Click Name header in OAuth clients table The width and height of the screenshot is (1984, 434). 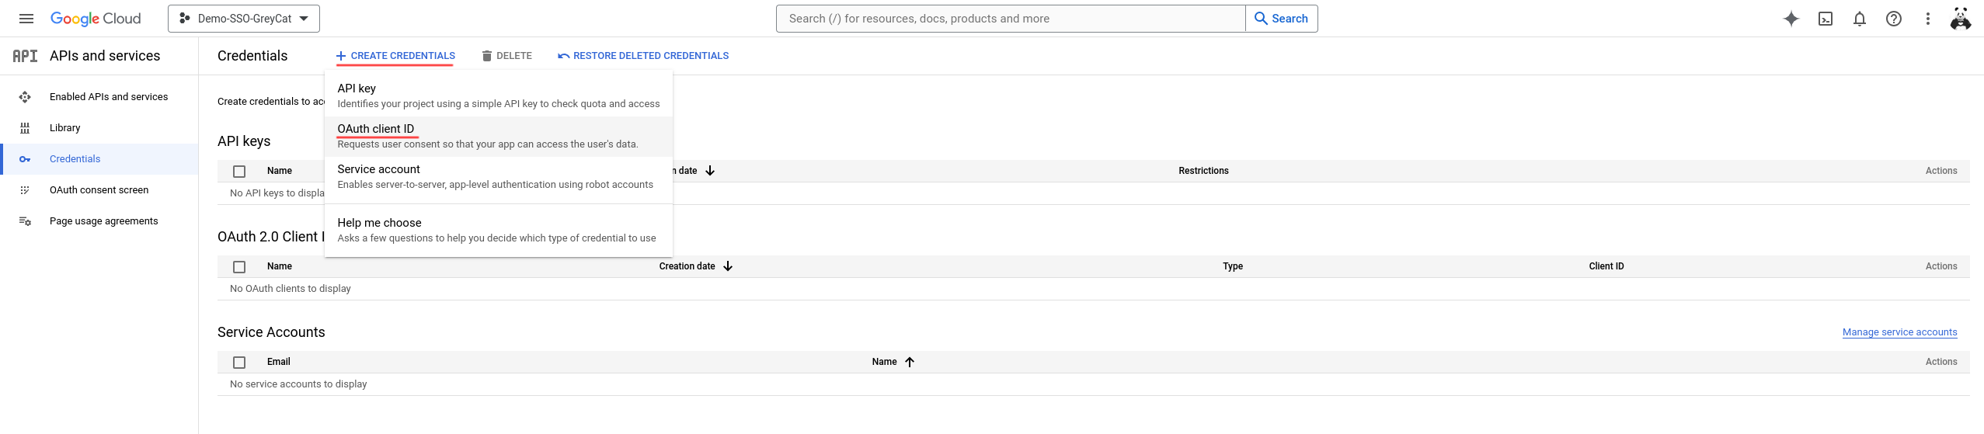(x=280, y=266)
